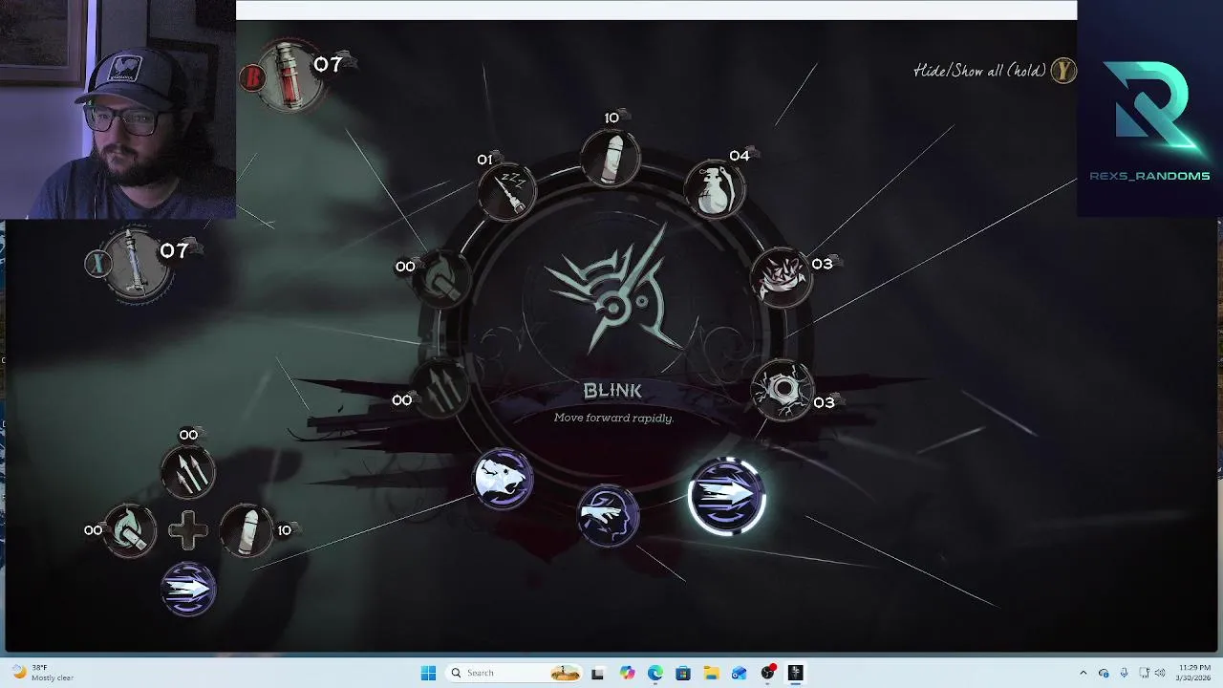Click 00 count beside wheel crossbow bolts
Viewport: 1223px width, 688px height.
pos(402,400)
